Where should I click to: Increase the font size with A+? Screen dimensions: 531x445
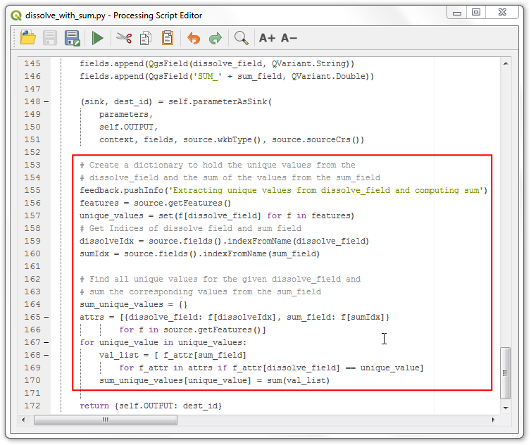coord(267,38)
